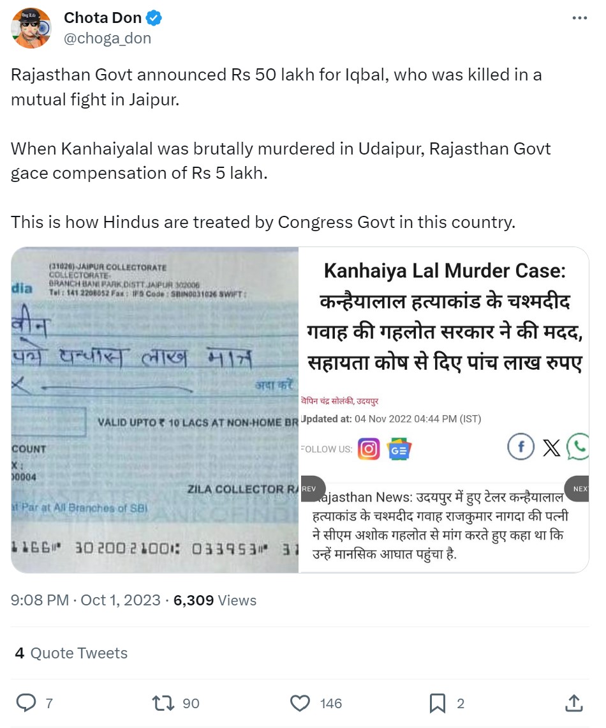606x728 pixels.
Task: Open the @choga_don handle link
Action: [107, 38]
